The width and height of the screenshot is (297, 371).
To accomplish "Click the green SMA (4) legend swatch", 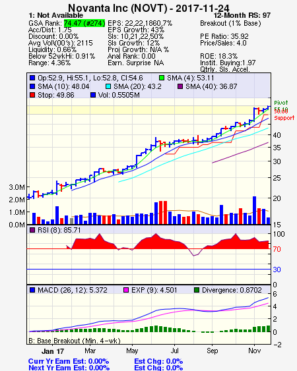I will coord(162,78).
